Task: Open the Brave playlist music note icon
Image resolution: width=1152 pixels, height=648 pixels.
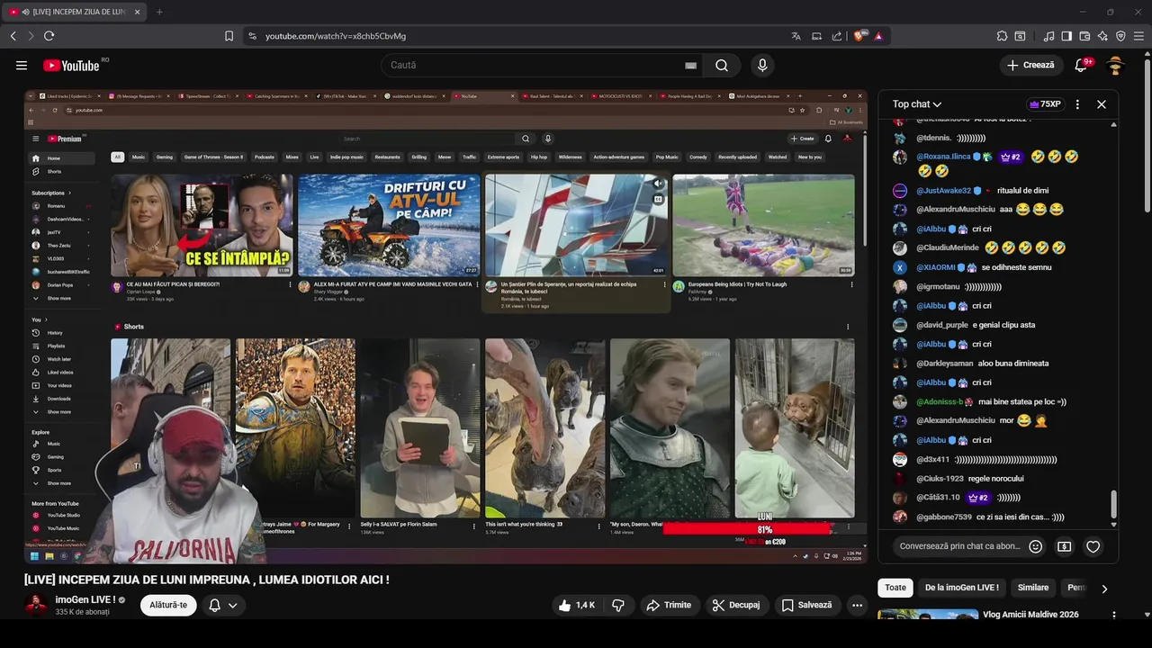Action: (1048, 36)
